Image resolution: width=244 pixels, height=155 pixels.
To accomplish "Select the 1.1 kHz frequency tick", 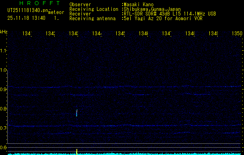I will 3,51.
